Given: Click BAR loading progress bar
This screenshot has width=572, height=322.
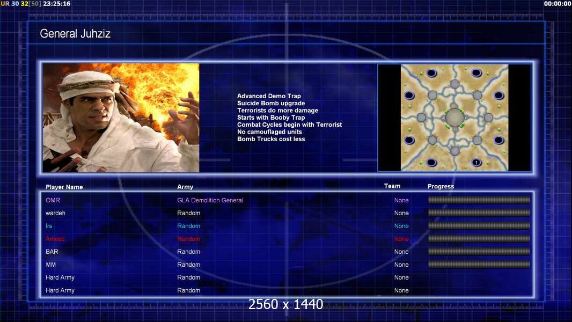Looking at the screenshot, I should tap(479, 251).
